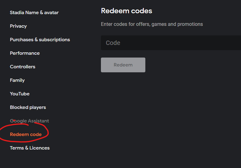Click the offers, games and promotions description
This screenshot has width=241, height=168.
(x=152, y=24)
